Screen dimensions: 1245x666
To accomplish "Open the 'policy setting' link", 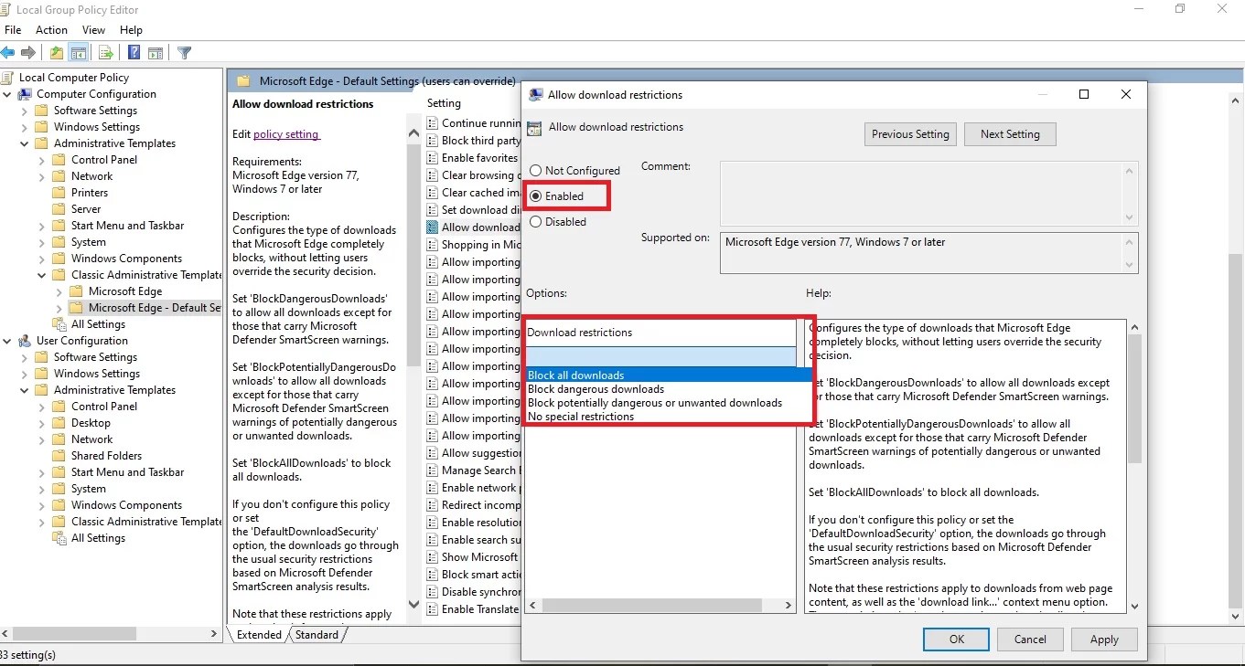I will click(286, 134).
